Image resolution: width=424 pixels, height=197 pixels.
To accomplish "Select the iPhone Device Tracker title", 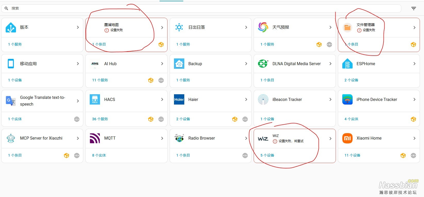I will coord(377,99).
